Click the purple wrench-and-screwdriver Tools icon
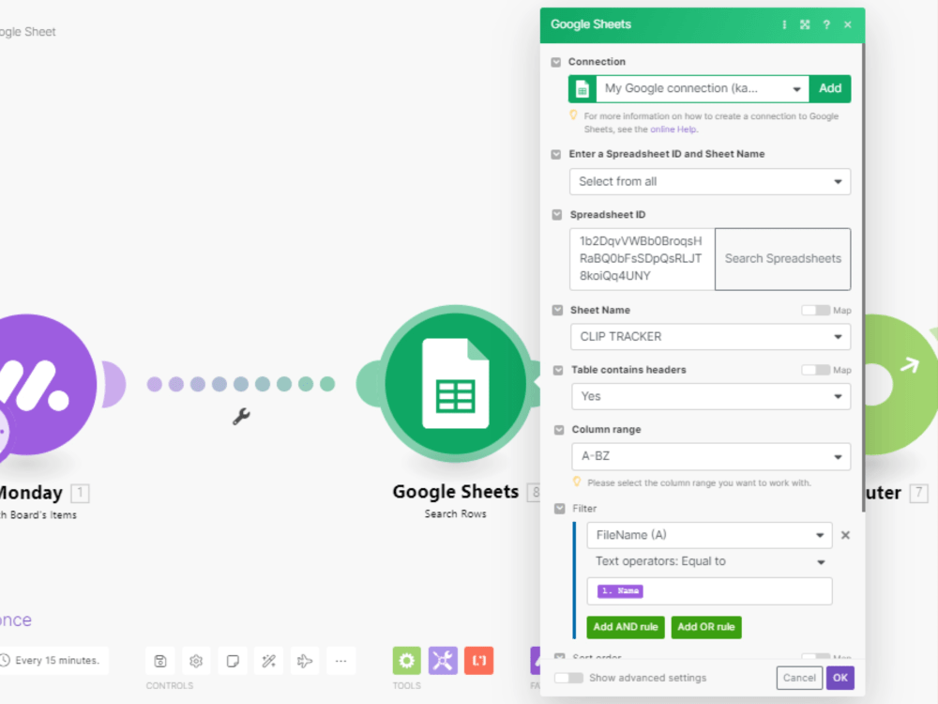This screenshot has width=938, height=704. point(442,660)
